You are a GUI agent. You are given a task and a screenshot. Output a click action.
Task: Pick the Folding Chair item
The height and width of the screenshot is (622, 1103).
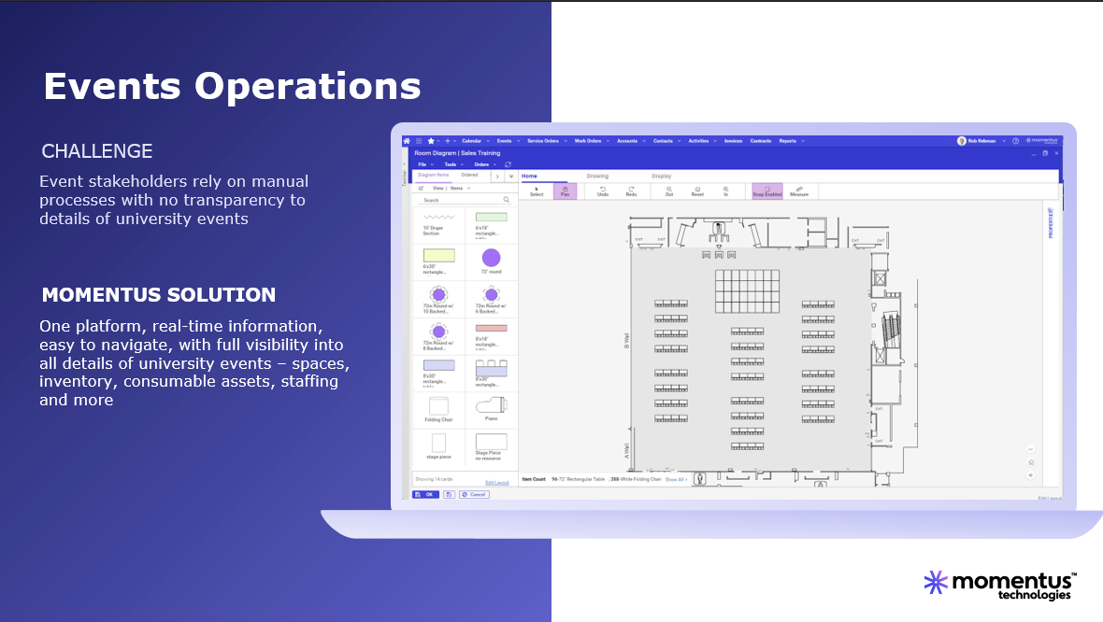(438, 409)
